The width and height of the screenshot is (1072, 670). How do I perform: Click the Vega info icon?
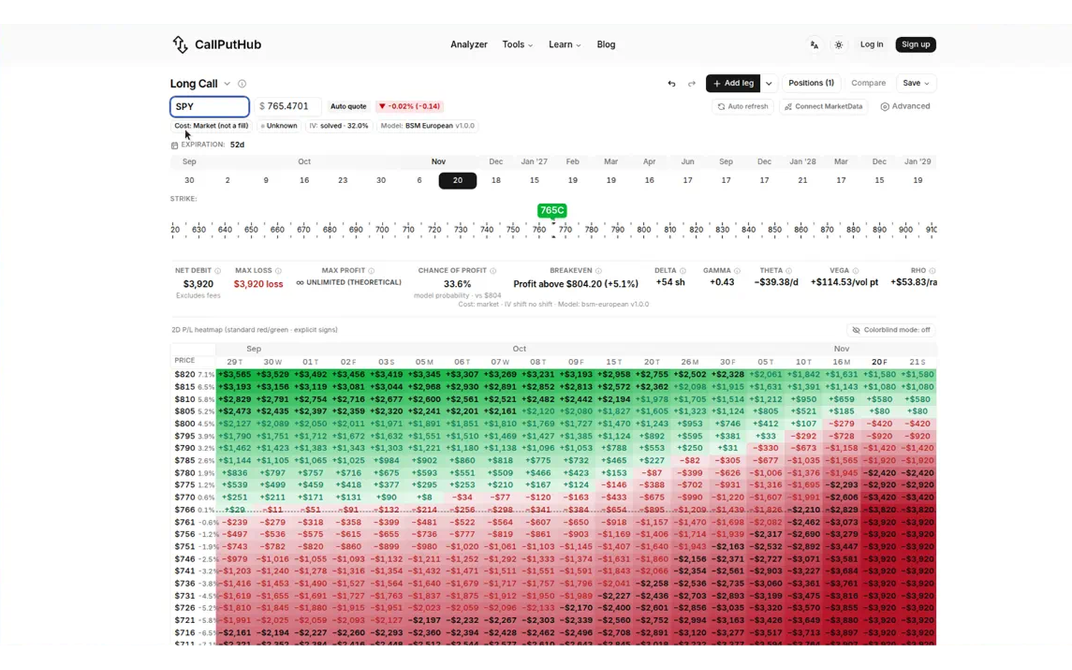point(855,271)
